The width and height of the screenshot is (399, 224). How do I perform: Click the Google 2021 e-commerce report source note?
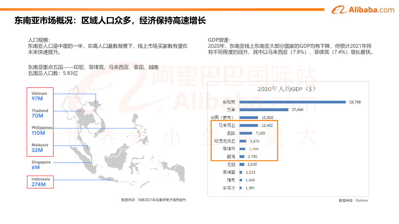154,200
